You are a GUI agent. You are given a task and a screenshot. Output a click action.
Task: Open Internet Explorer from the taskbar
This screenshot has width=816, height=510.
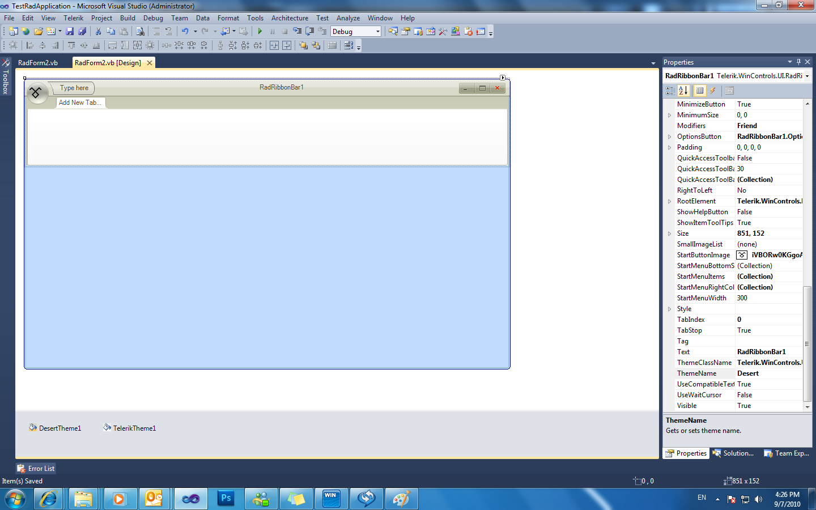pos(48,499)
